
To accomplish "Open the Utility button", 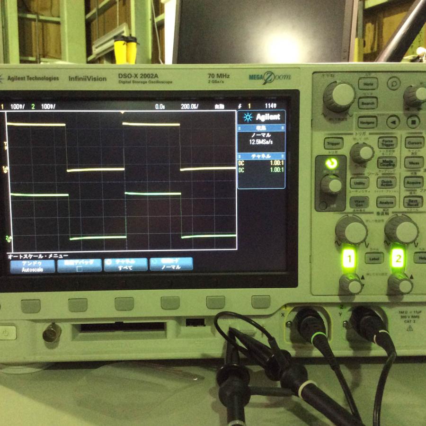I will point(359,183).
